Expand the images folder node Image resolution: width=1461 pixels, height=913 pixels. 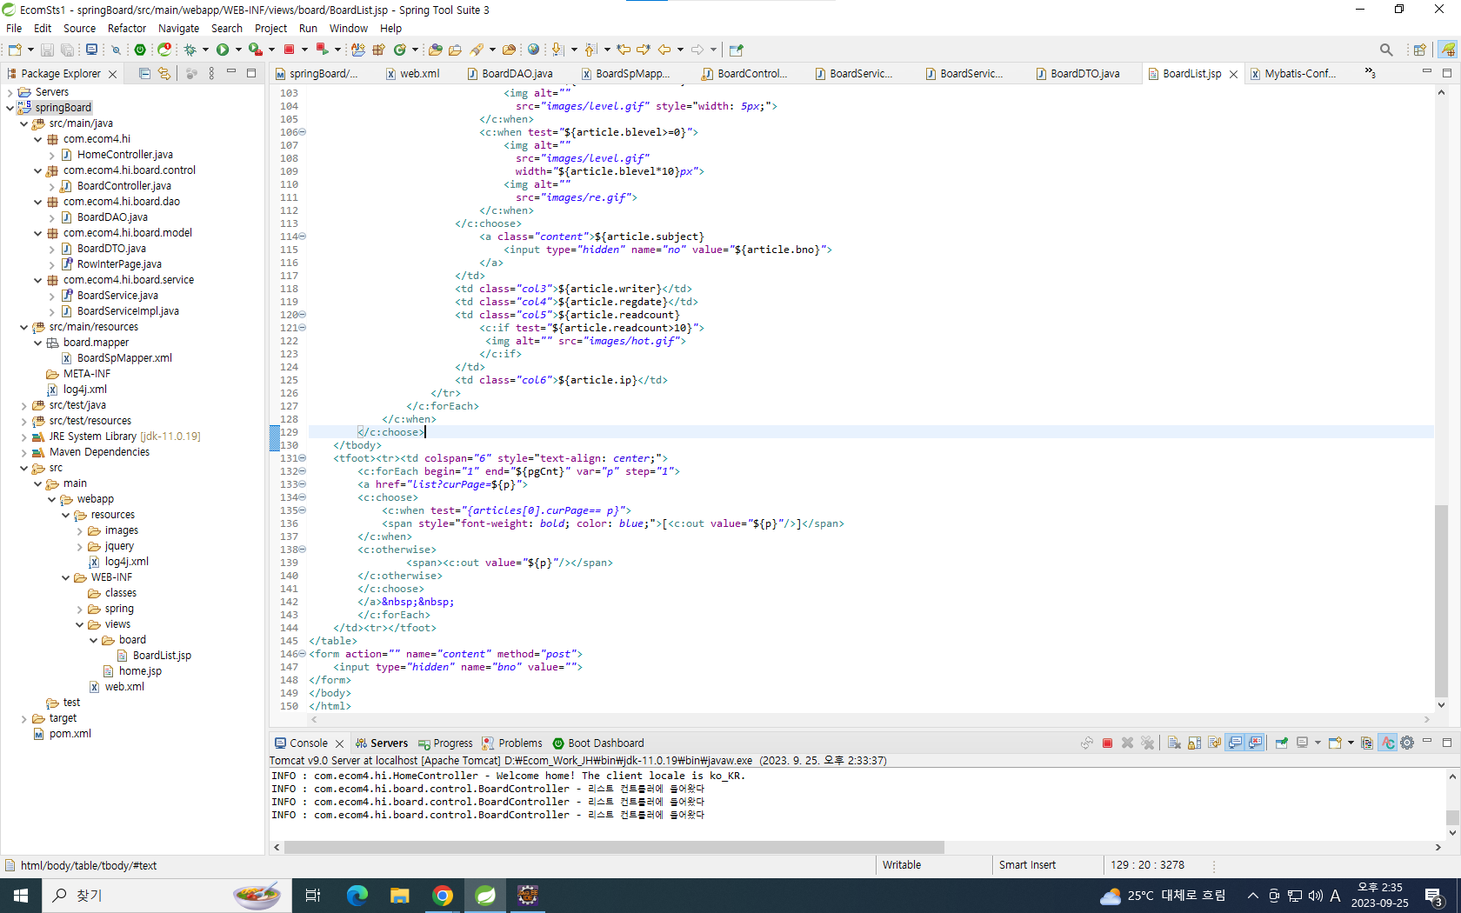[x=80, y=530]
